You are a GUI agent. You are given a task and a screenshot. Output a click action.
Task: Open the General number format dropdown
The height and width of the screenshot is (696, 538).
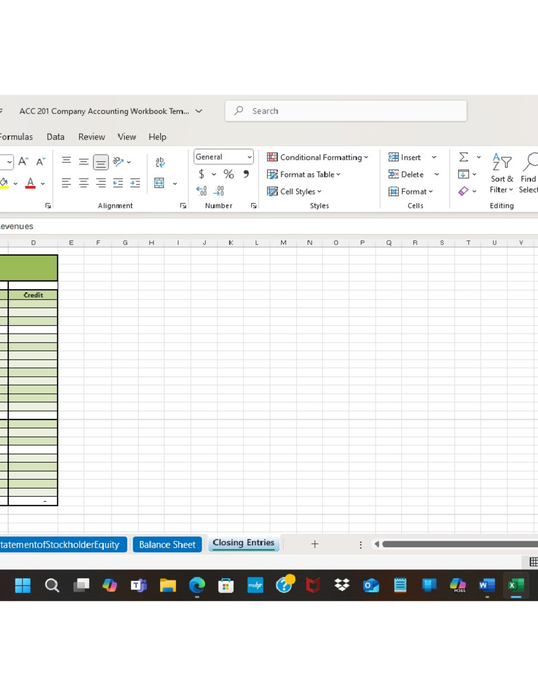[x=223, y=157]
